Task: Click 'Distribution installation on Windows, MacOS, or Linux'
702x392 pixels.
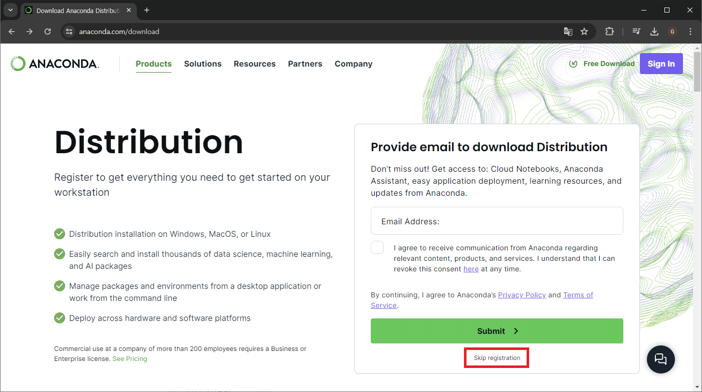Action: tap(170, 234)
